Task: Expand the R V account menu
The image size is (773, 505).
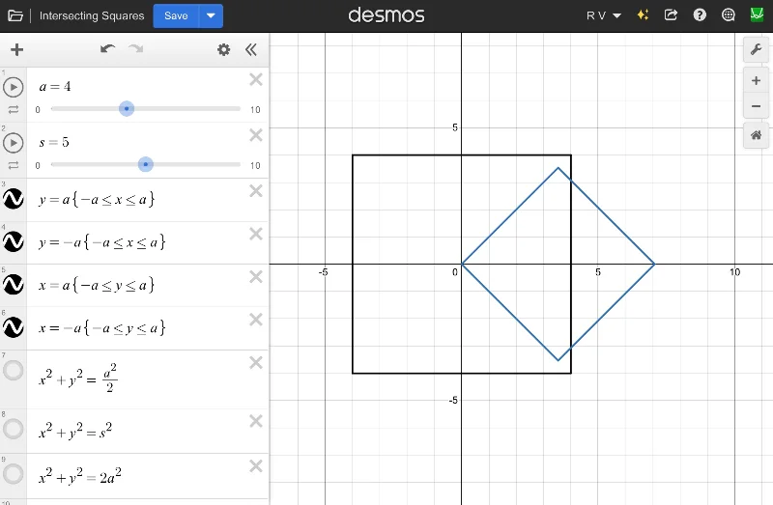Action: click(604, 15)
